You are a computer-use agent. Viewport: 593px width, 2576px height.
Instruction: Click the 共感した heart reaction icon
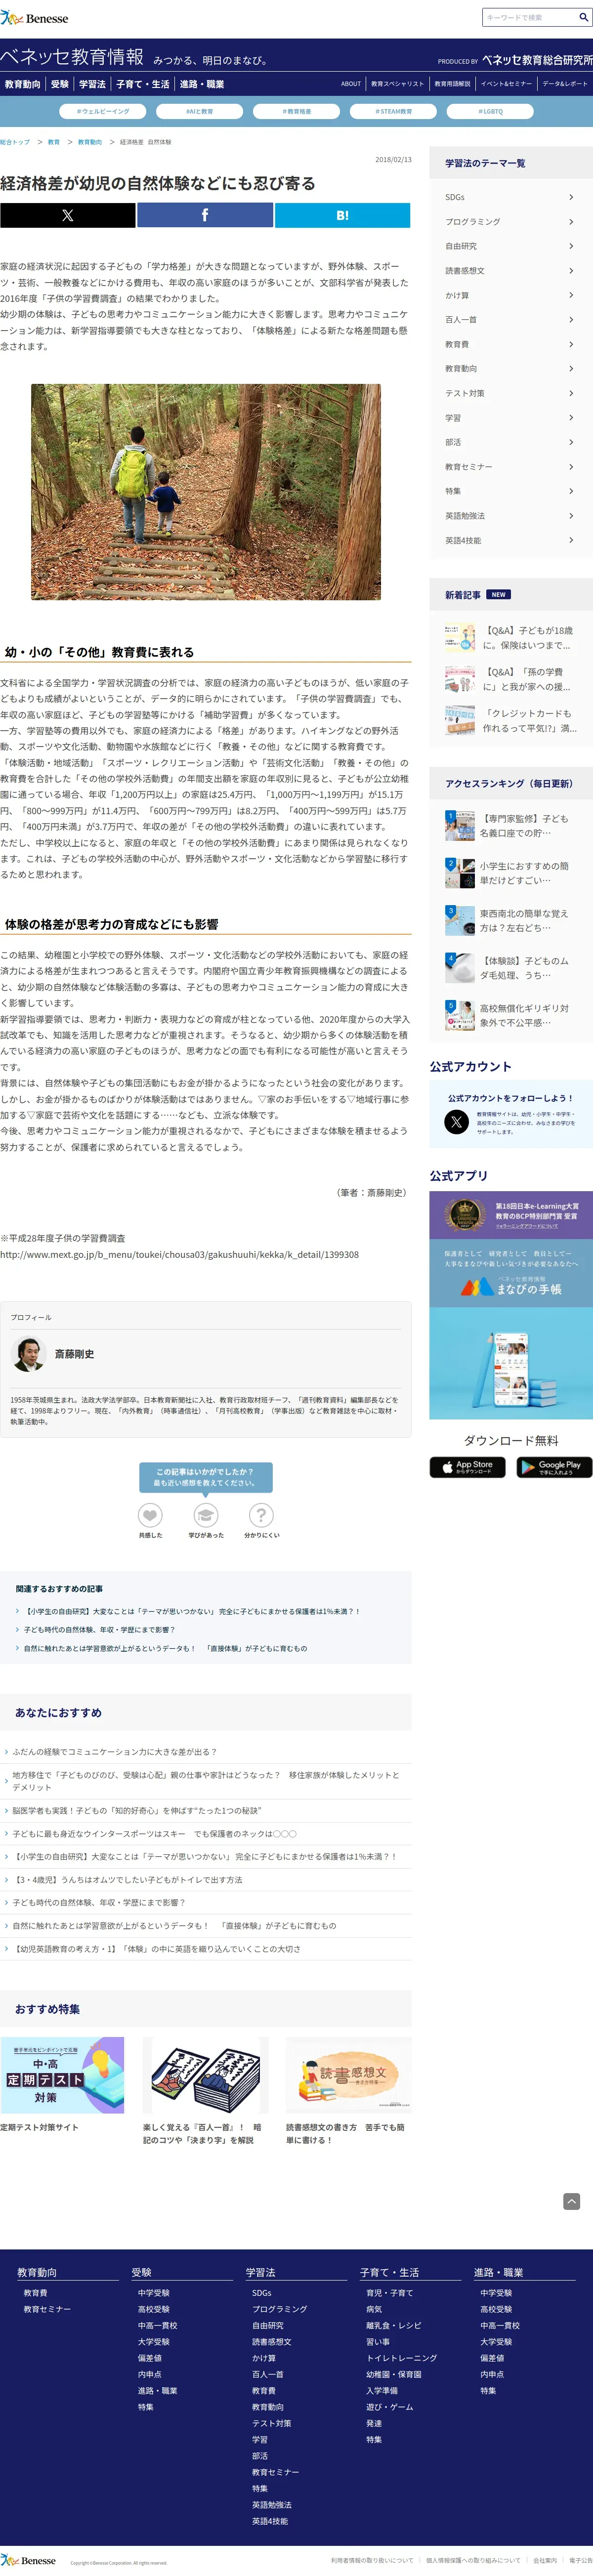click(150, 1515)
